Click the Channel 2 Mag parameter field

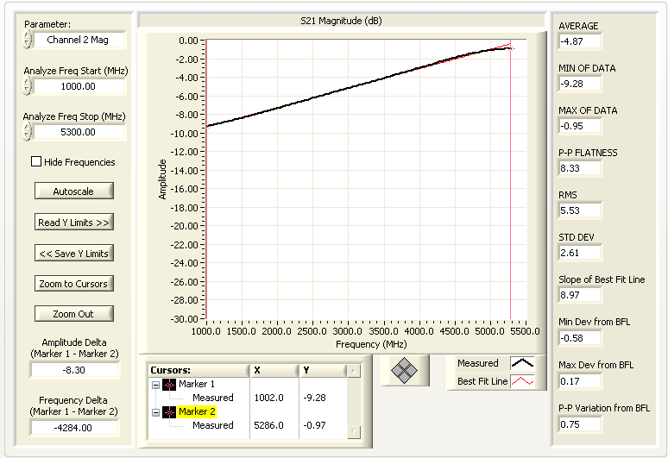tap(79, 40)
